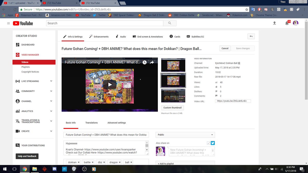Toggle the Twitter share checkbox
Screen dimensions: 308x173
tap(209, 143)
